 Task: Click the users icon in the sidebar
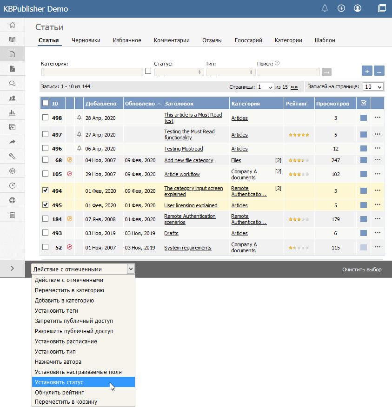13,98
